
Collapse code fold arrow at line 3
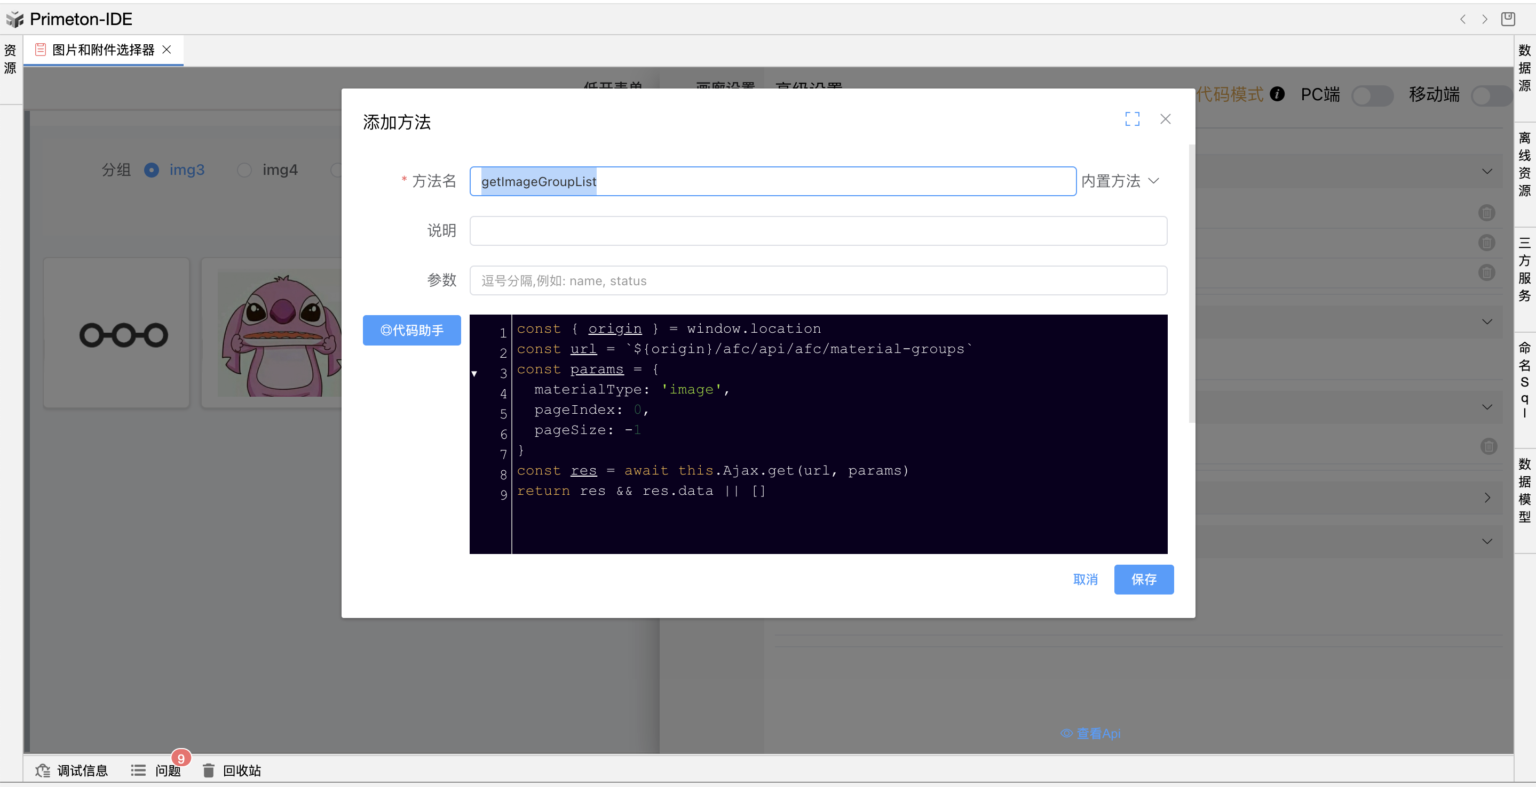pos(474,374)
